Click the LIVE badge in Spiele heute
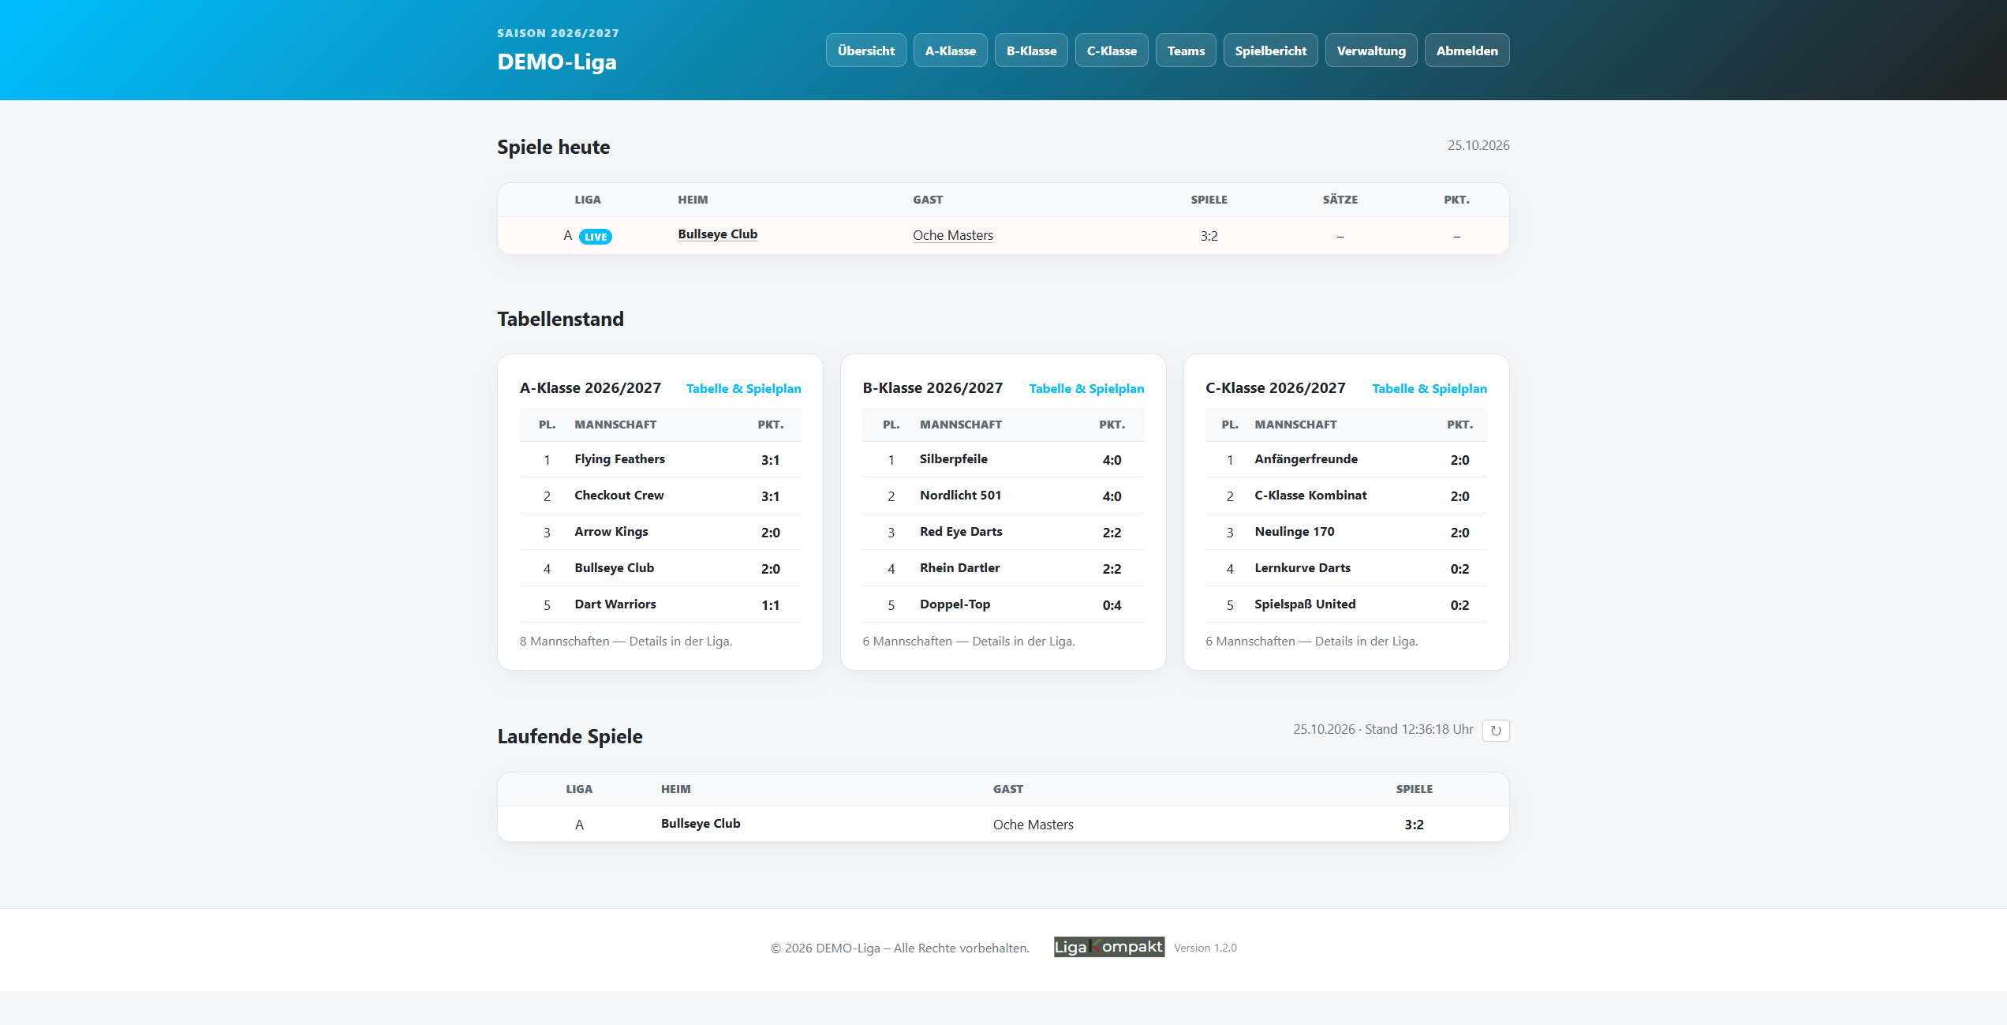The height and width of the screenshot is (1025, 2007). point(596,237)
